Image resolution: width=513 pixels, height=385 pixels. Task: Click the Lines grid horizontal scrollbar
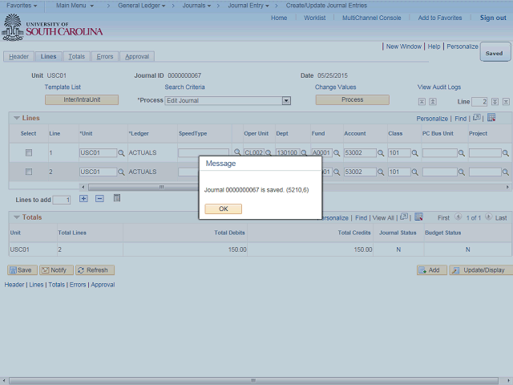294,187
